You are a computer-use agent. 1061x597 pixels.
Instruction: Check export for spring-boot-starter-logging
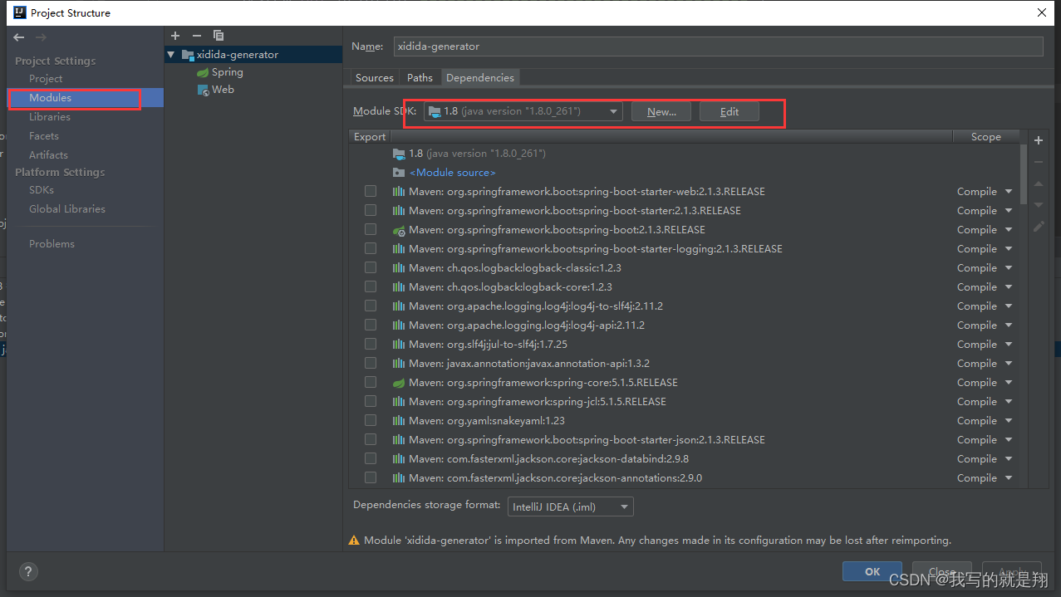click(x=371, y=249)
